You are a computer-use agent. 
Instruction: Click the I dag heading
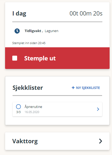coord(19,14)
